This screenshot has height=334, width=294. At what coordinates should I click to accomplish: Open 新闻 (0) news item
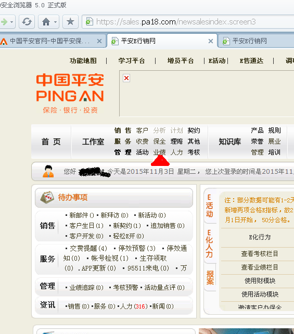coord(163,306)
